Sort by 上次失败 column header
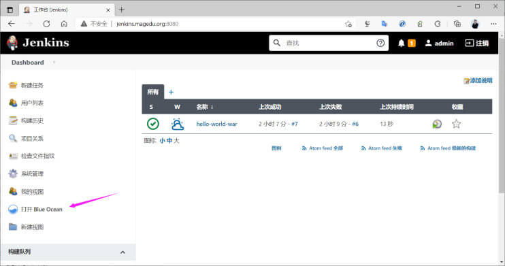505x266 pixels. [331, 107]
